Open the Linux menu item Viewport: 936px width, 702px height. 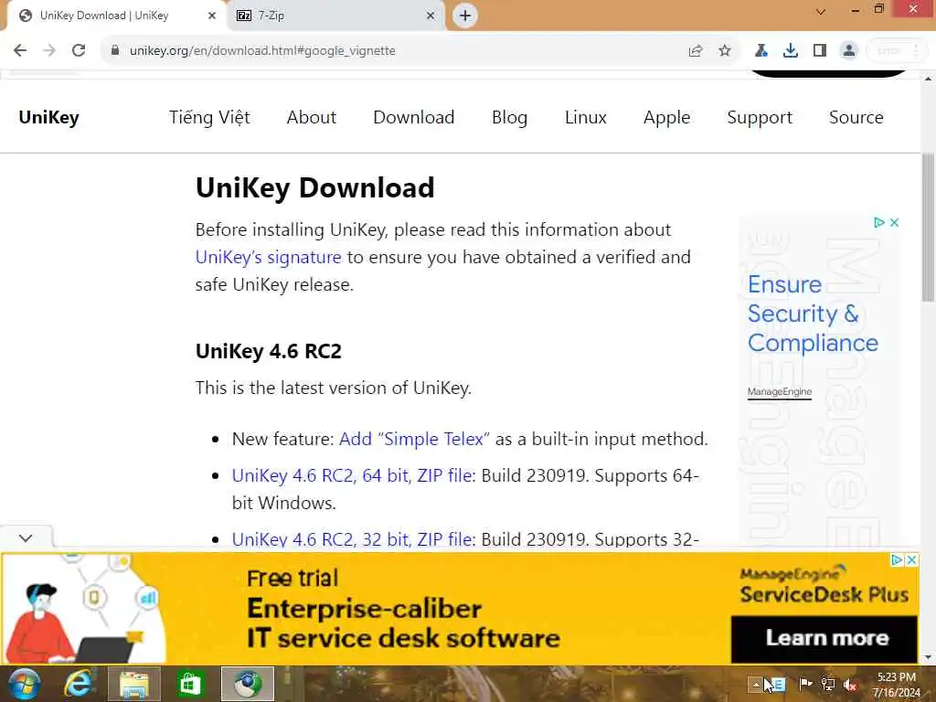click(586, 118)
